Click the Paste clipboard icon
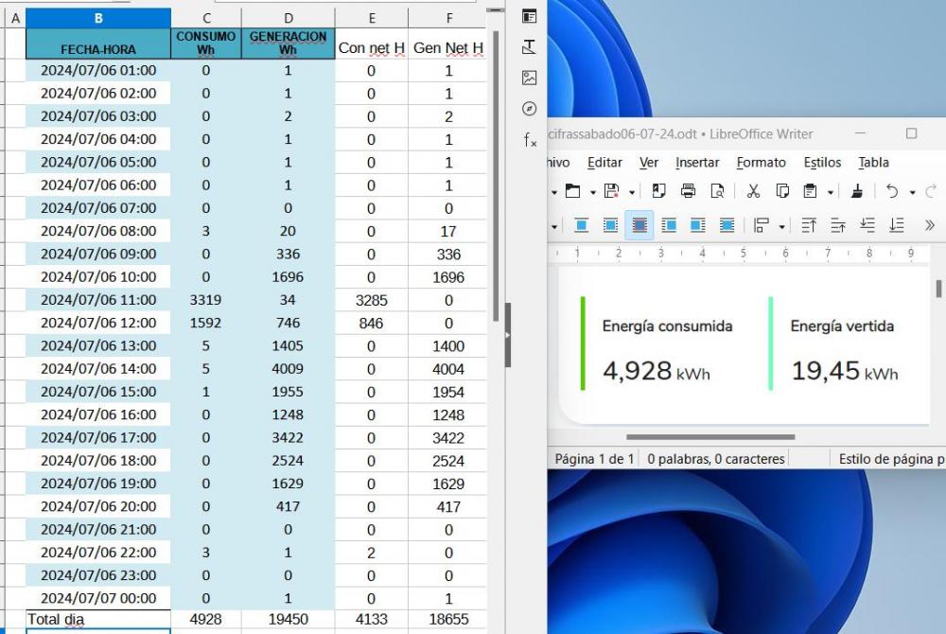 point(811,191)
